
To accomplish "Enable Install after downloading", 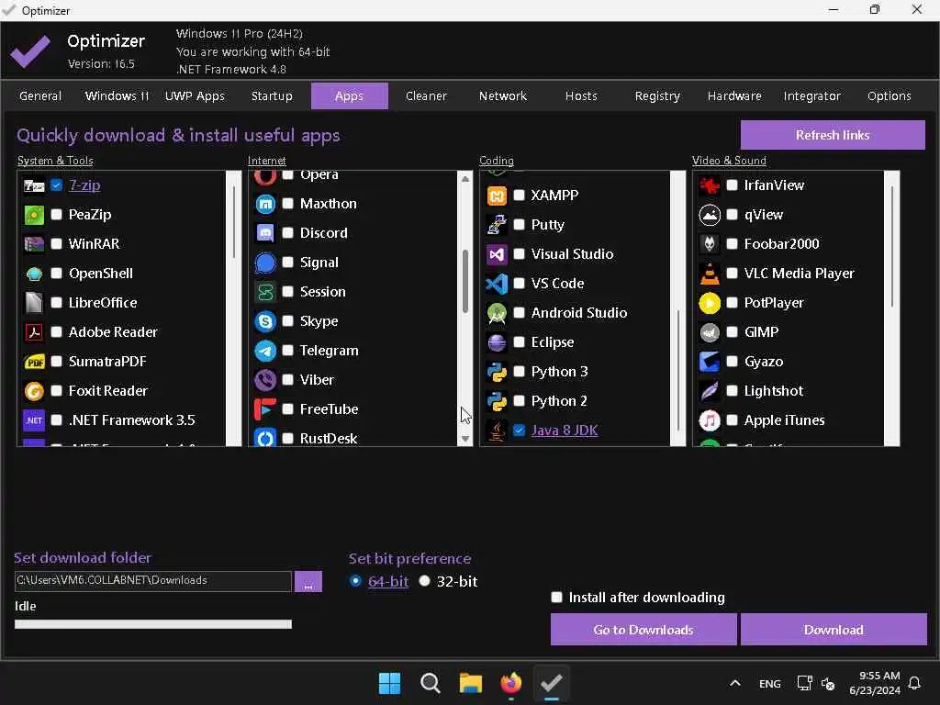I will [557, 598].
